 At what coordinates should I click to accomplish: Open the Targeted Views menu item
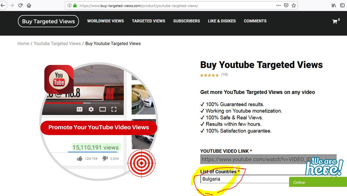(149, 21)
